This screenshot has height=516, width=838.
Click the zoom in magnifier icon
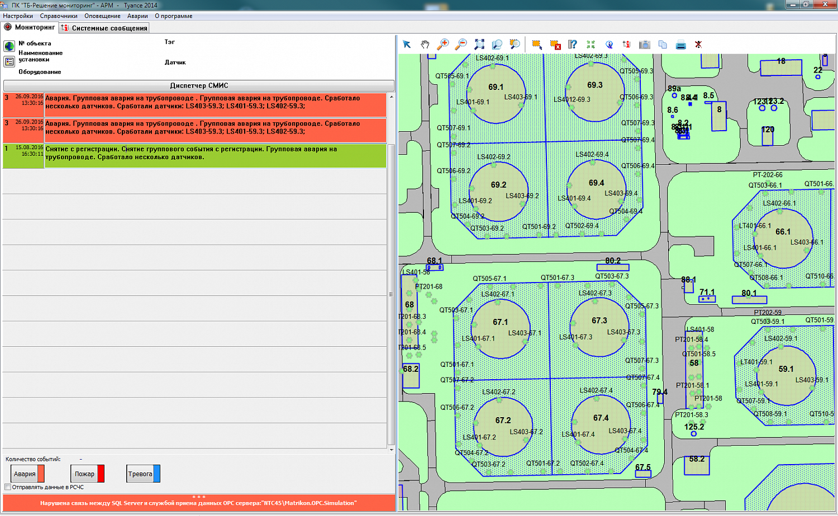coord(443,44)
